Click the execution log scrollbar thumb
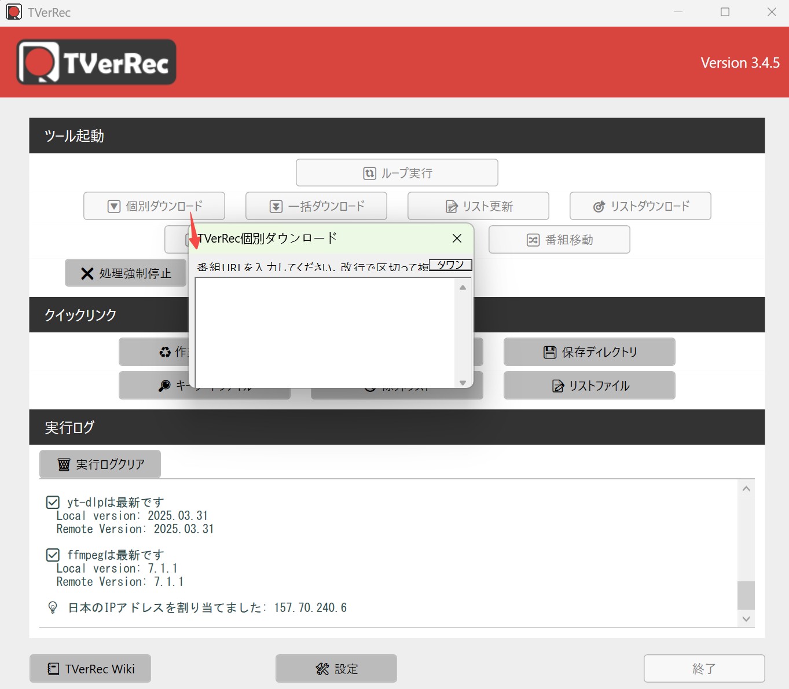 pos(746,595)
